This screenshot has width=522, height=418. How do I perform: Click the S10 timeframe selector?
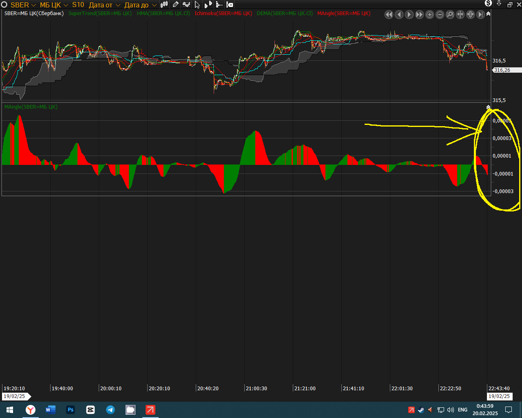point(78,5)
